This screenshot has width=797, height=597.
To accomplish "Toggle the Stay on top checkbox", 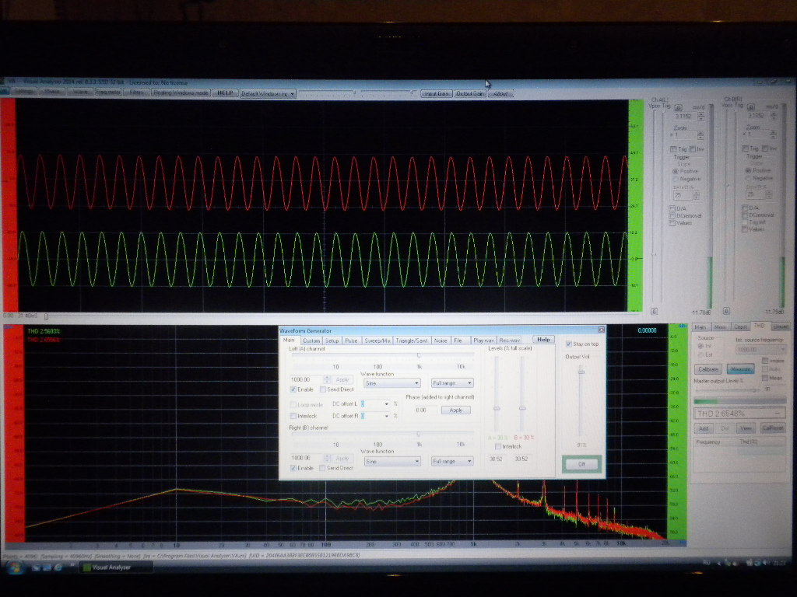I will click(x=569, y=344).
